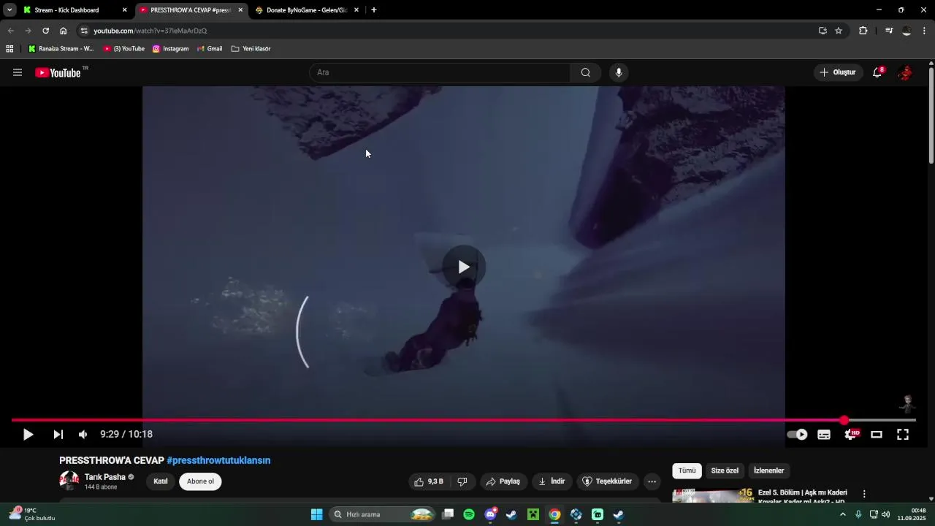Dislike the video
935x526 pixels.
point(462,481)
